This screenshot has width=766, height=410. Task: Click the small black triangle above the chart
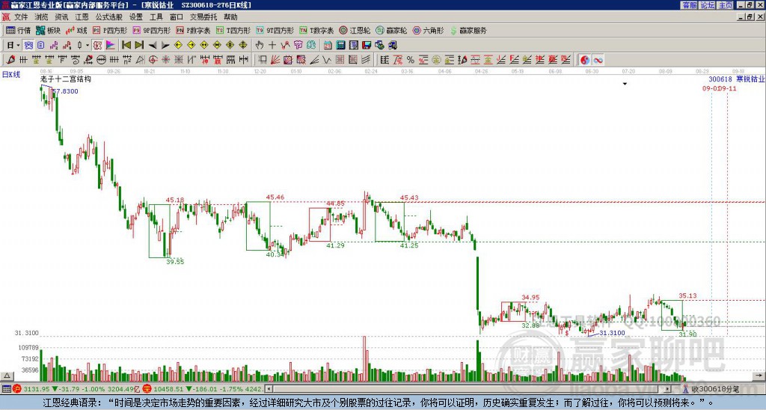point(624,85)
